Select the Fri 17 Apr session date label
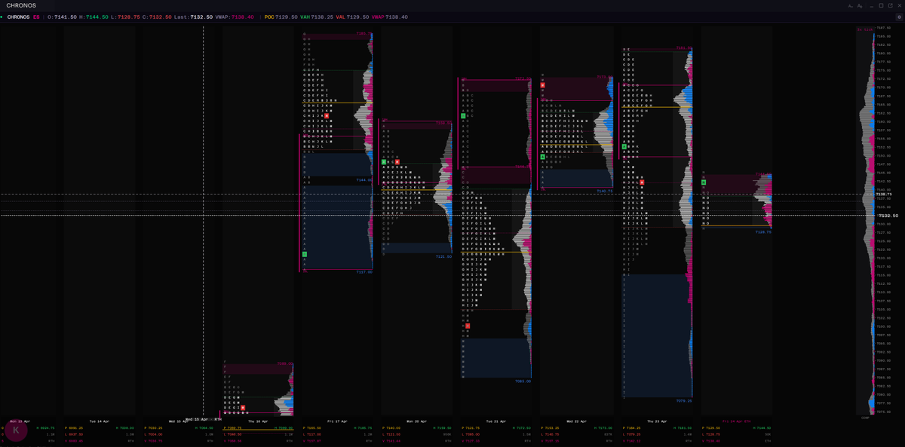Screen dimensions: 905x447 pos(338,421)
